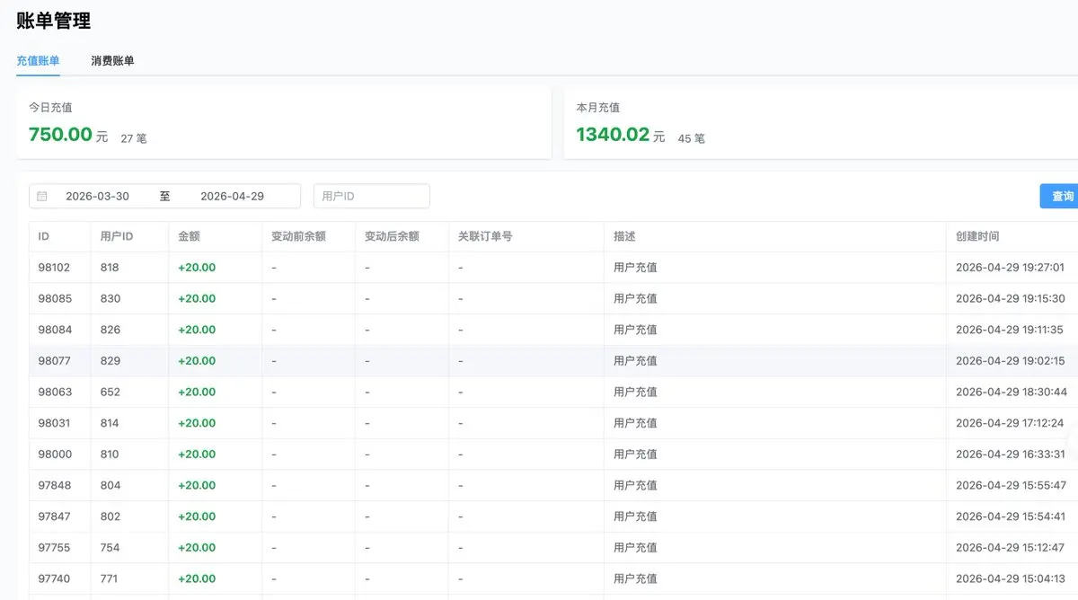Click user ID 818
1078x600 pixels.
pyautogui.click(x=110, y=268)
